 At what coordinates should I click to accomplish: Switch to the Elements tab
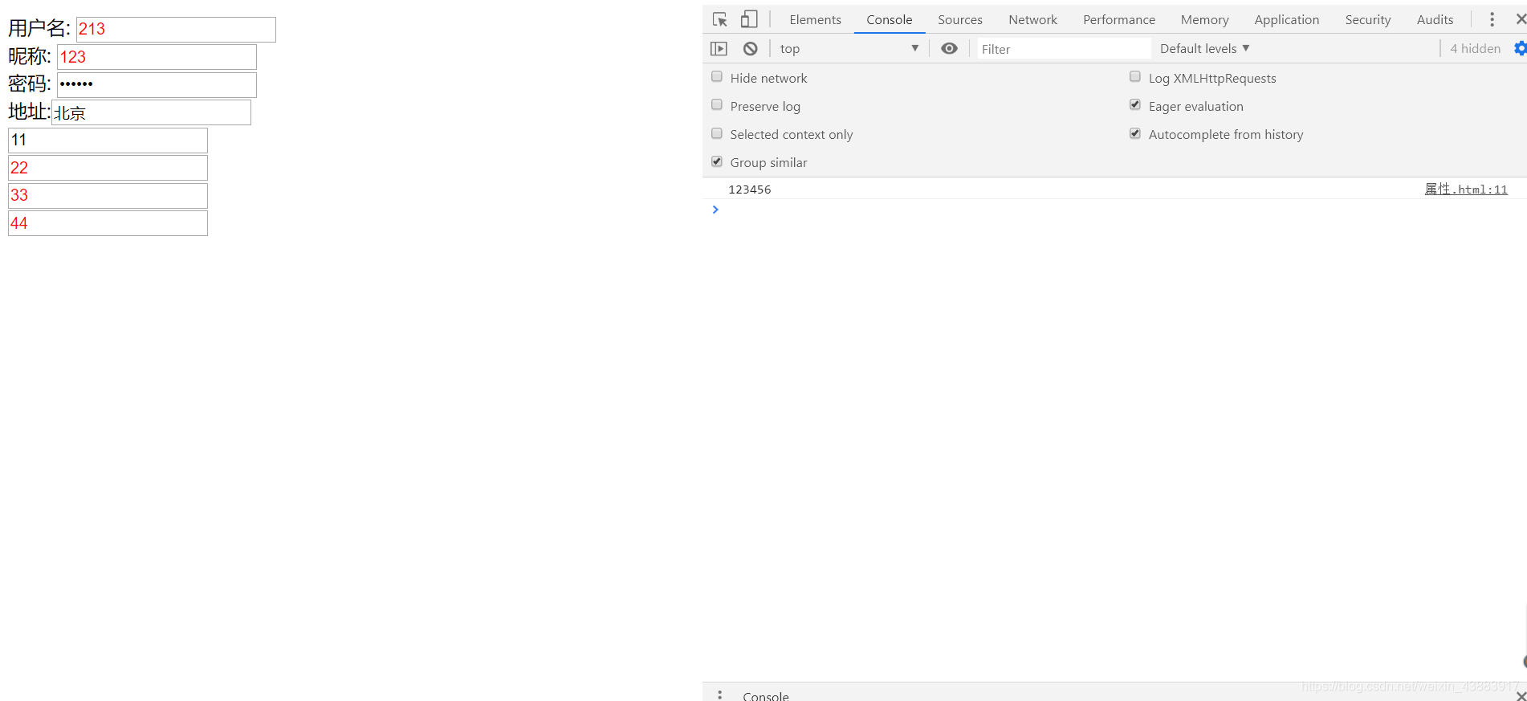pyautogui.click(x=815, y=20)
